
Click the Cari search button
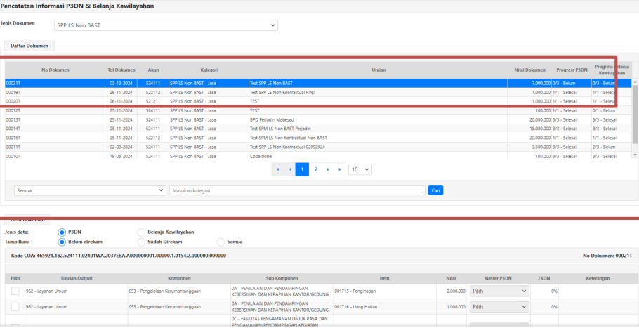coord(436,190)
